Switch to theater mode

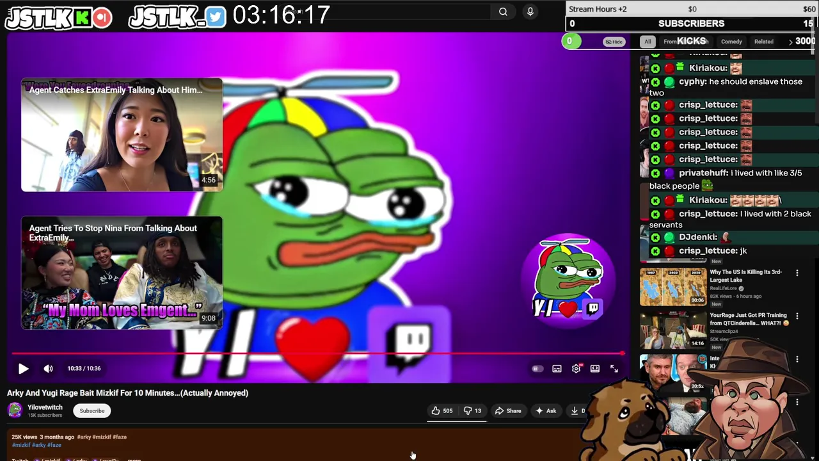[x=595, y=369]
